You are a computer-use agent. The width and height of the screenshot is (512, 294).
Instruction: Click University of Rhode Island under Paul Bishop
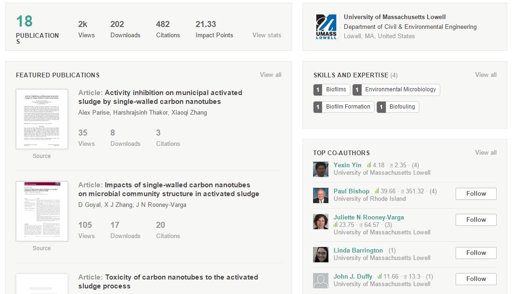tap(369, 198)
